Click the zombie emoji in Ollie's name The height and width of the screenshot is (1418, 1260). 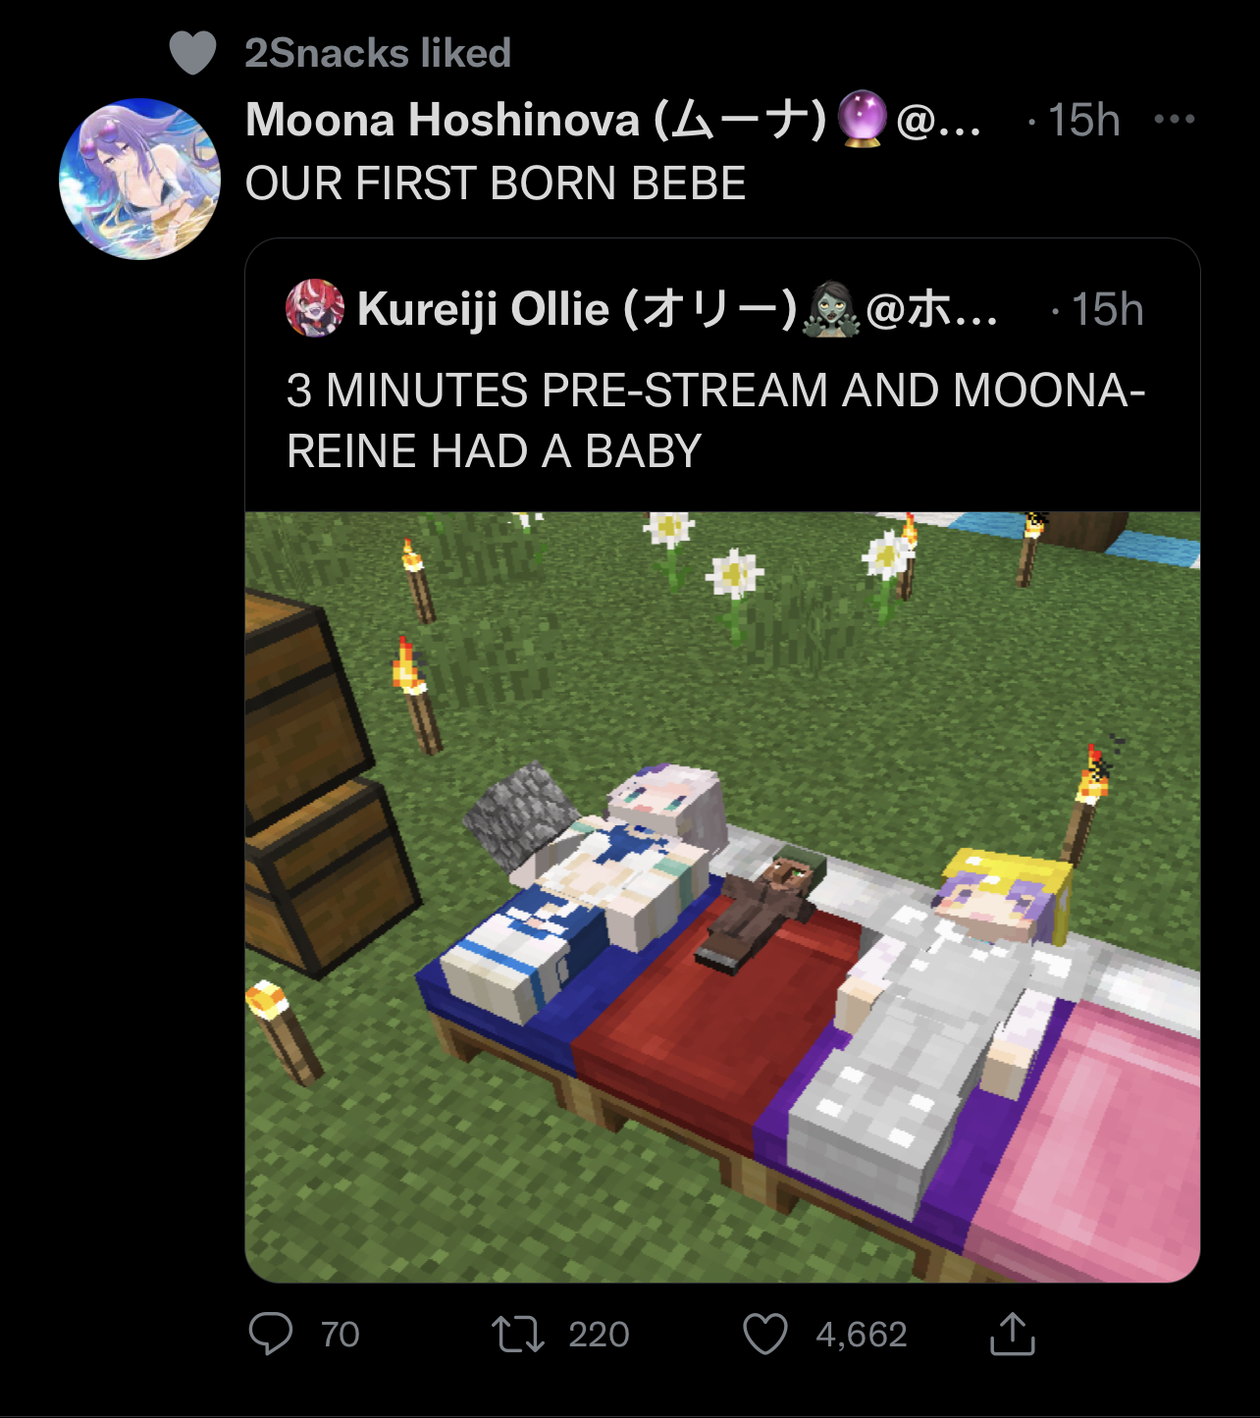[x=831, y=309]
